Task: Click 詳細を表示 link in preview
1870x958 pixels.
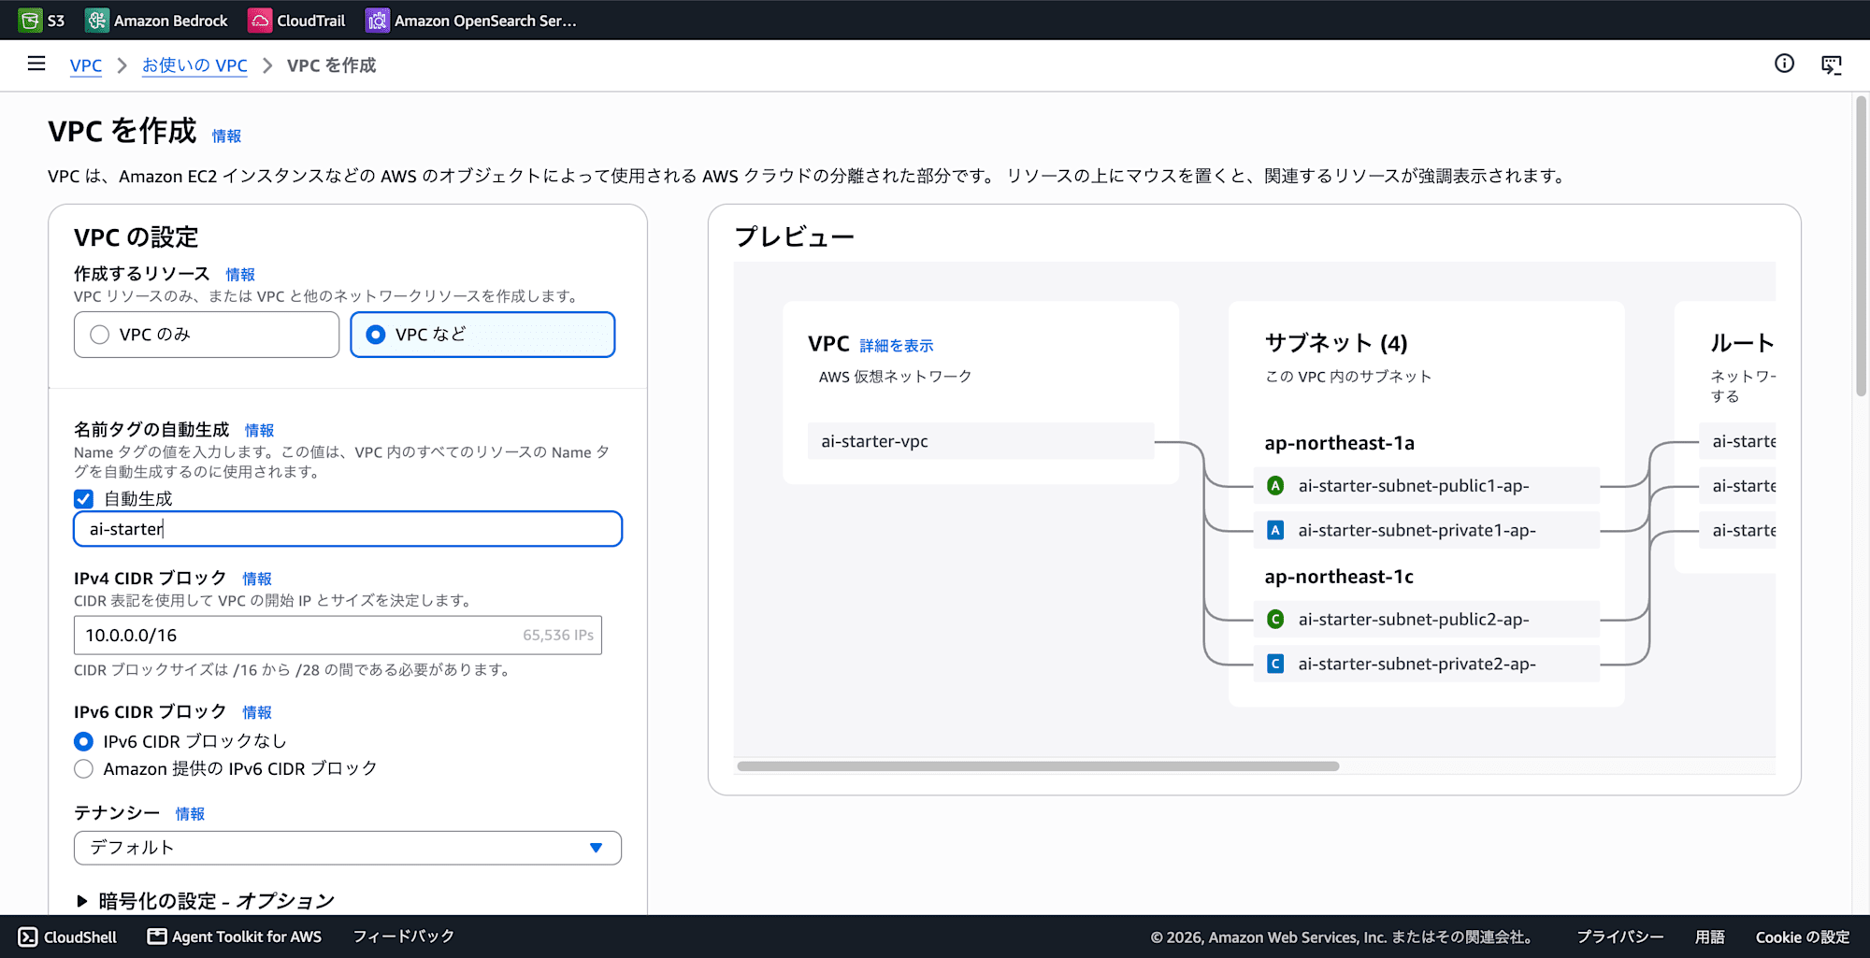Action: pyautogui.click(x=896, y=346)
